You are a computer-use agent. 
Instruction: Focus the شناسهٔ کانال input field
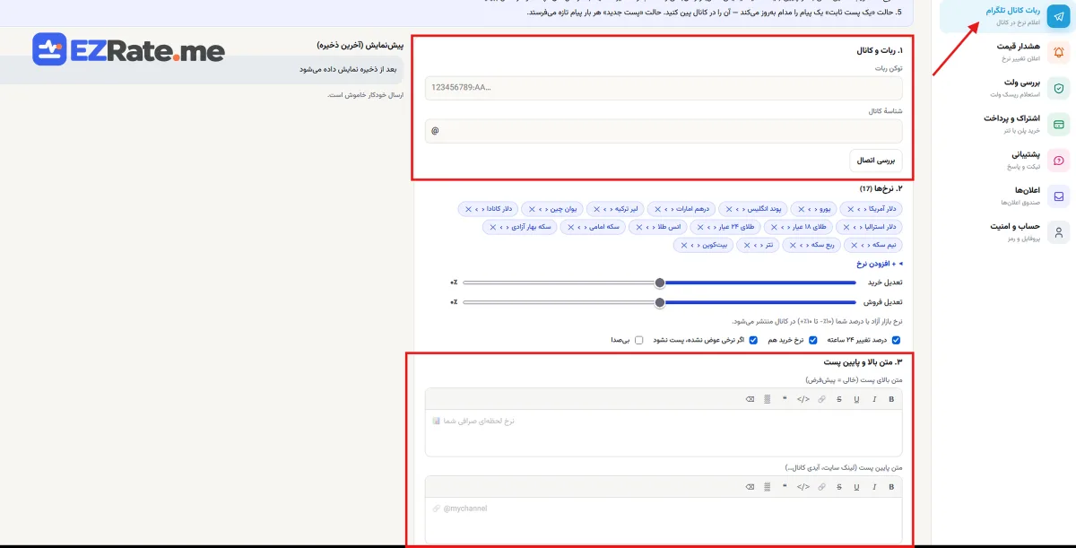click(664, 131)
